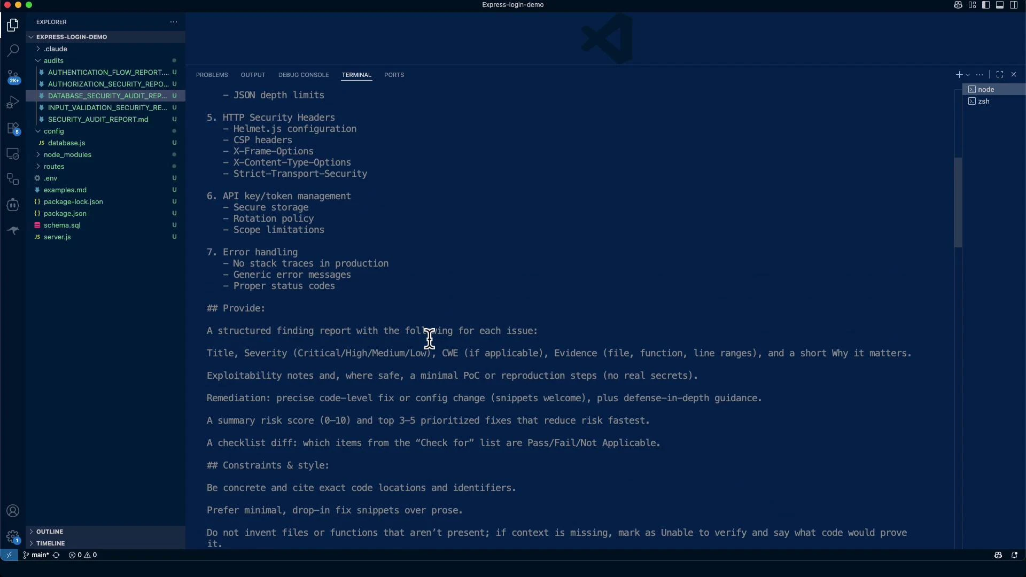Open the .env file

tap(105, 178)
